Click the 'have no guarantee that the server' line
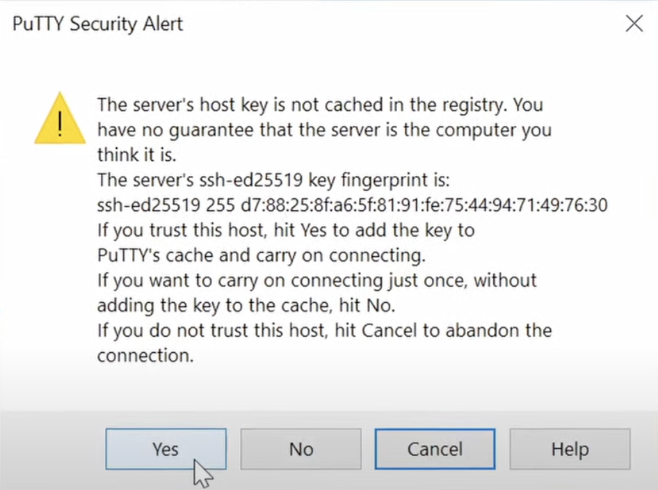658x490 pixels. 324,130
